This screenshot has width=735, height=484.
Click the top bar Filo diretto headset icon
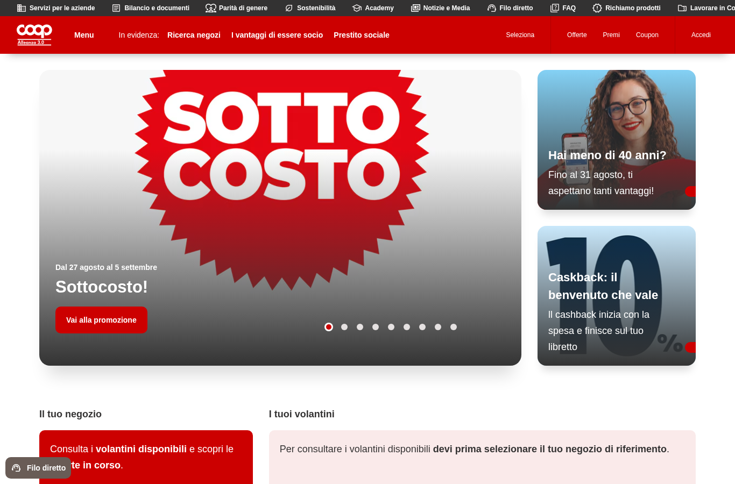491,8
